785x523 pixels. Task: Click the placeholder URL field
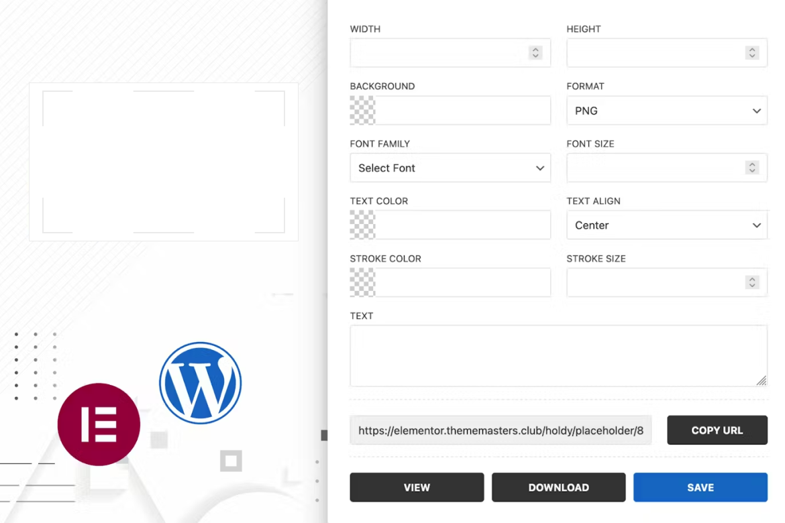click(x=501, y=430)
